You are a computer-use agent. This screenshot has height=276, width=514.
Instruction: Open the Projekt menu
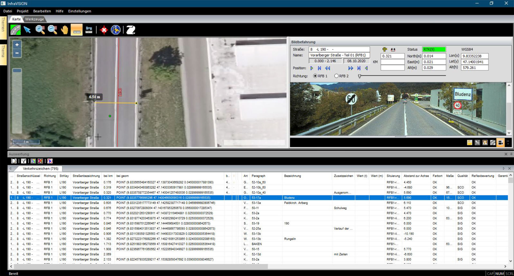click(x=22, y=11)
